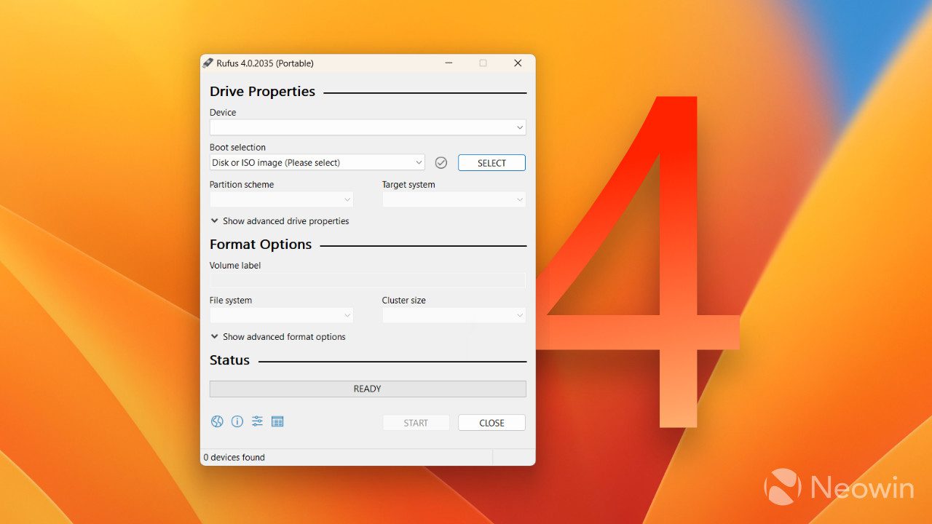Open the Device dropdown list
This screenshot has width=932, height=524.
click(x=368, y=127)
